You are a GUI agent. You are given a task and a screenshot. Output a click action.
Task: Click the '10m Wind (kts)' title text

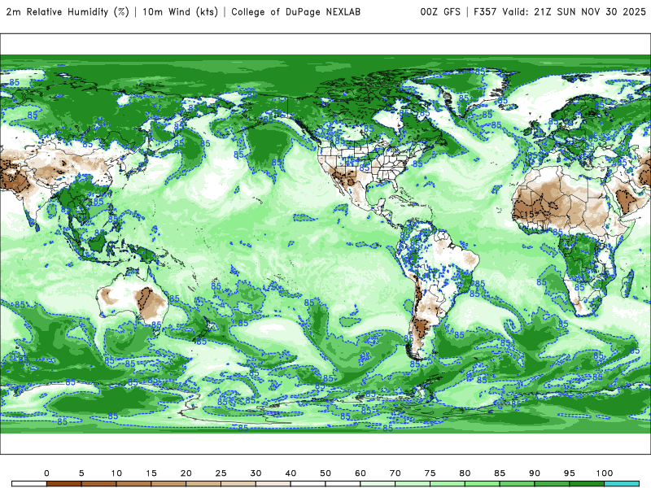(180, 12)
